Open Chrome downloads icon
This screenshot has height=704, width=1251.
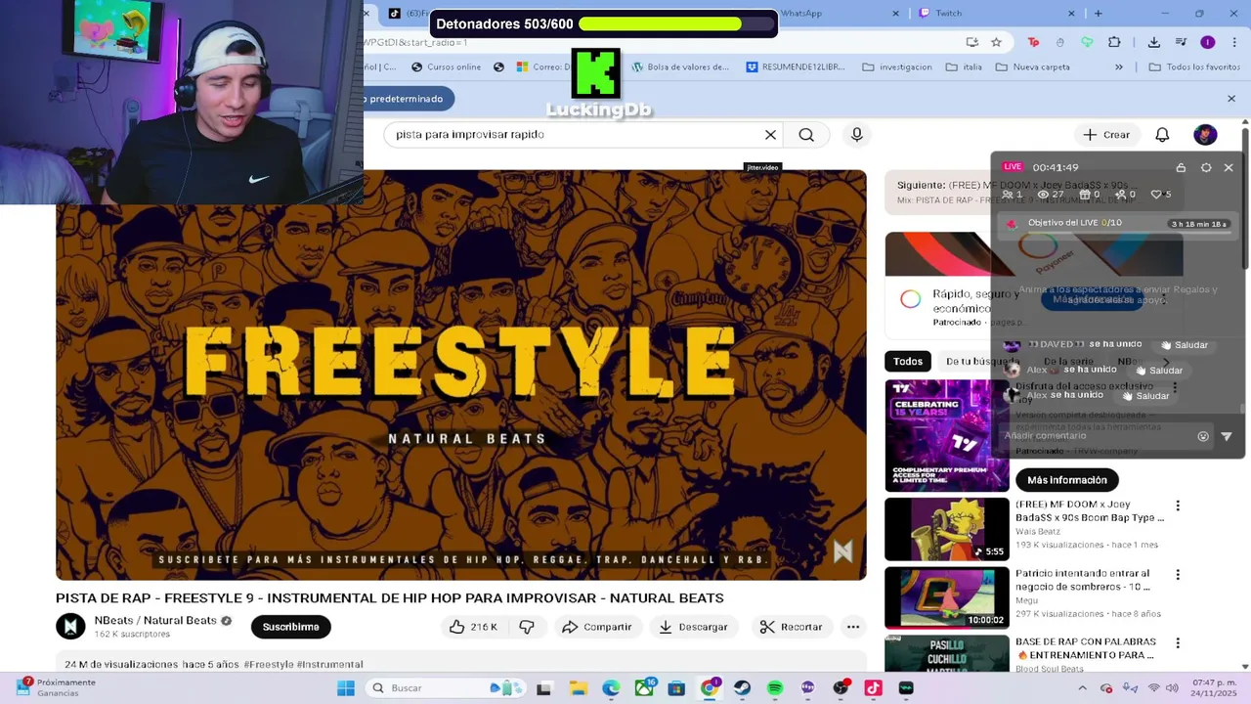pyautogui.click(x=1154, y=42)
